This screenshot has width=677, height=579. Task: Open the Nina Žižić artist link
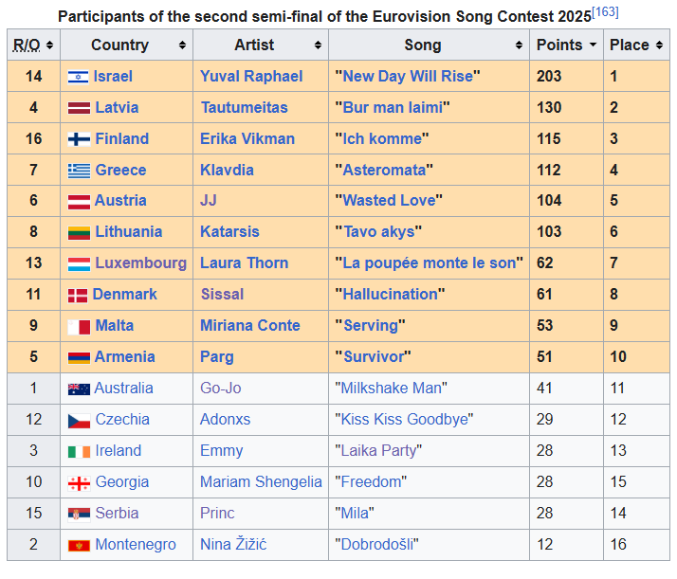pyautogui.click(x=233, y=544)
